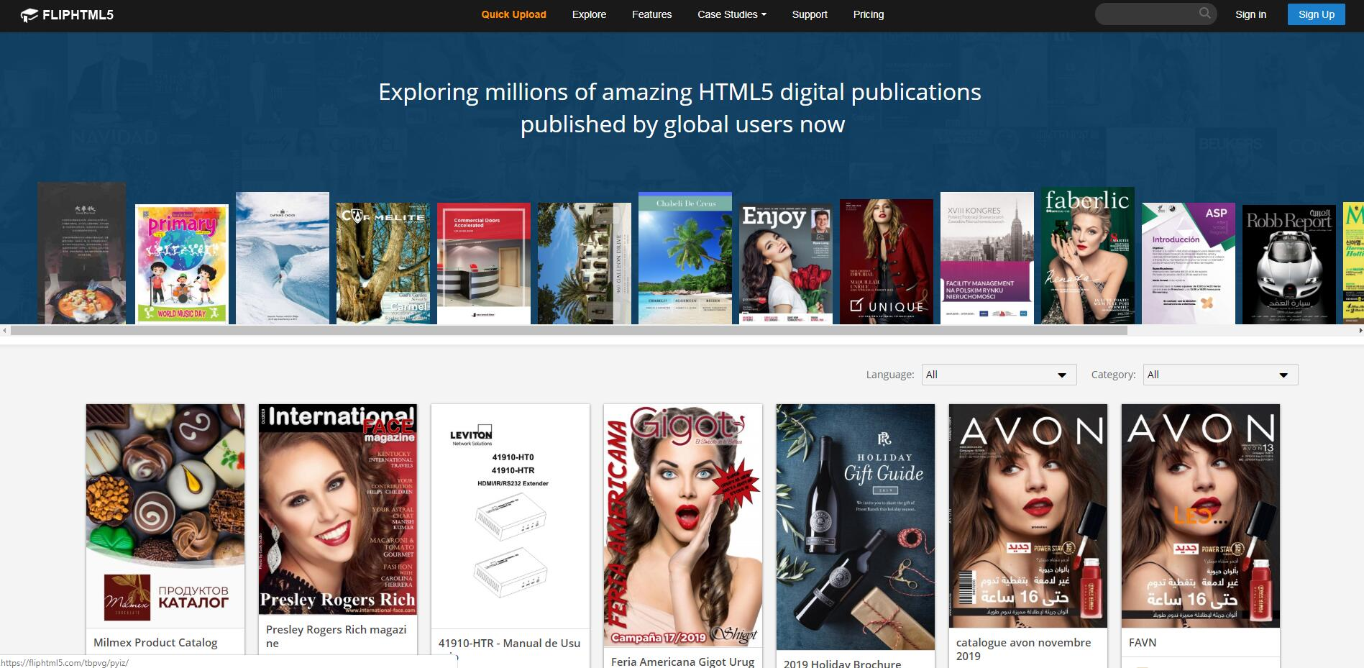Open the Faberlic catalog cover

[x=1088, y=255]
